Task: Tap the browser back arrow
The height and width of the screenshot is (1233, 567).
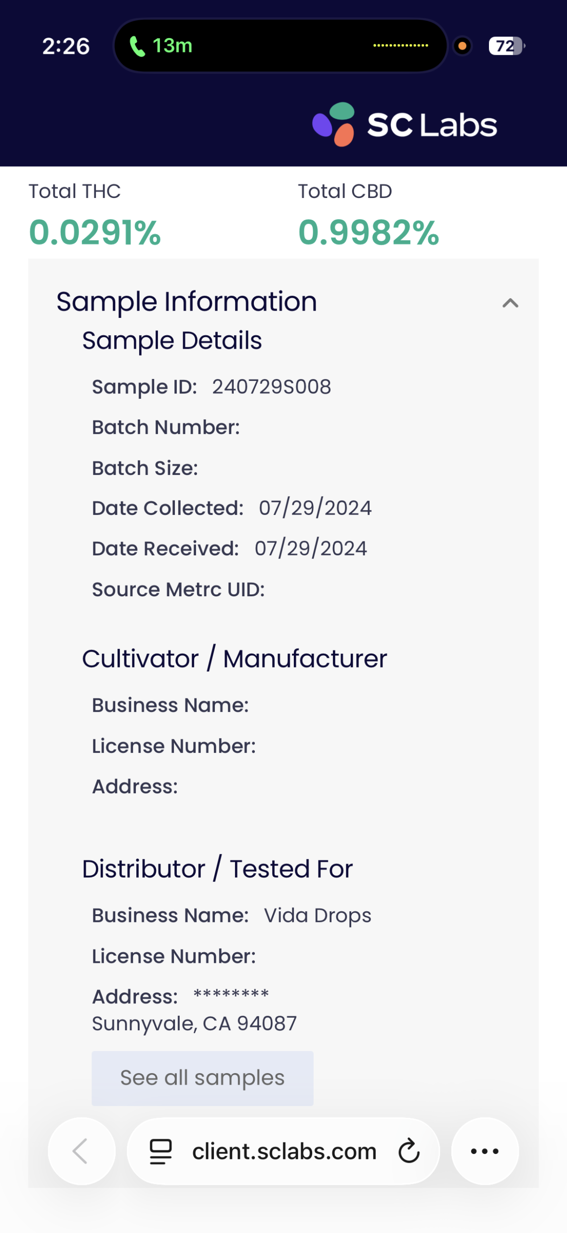Action: (x=81, y=1151)
